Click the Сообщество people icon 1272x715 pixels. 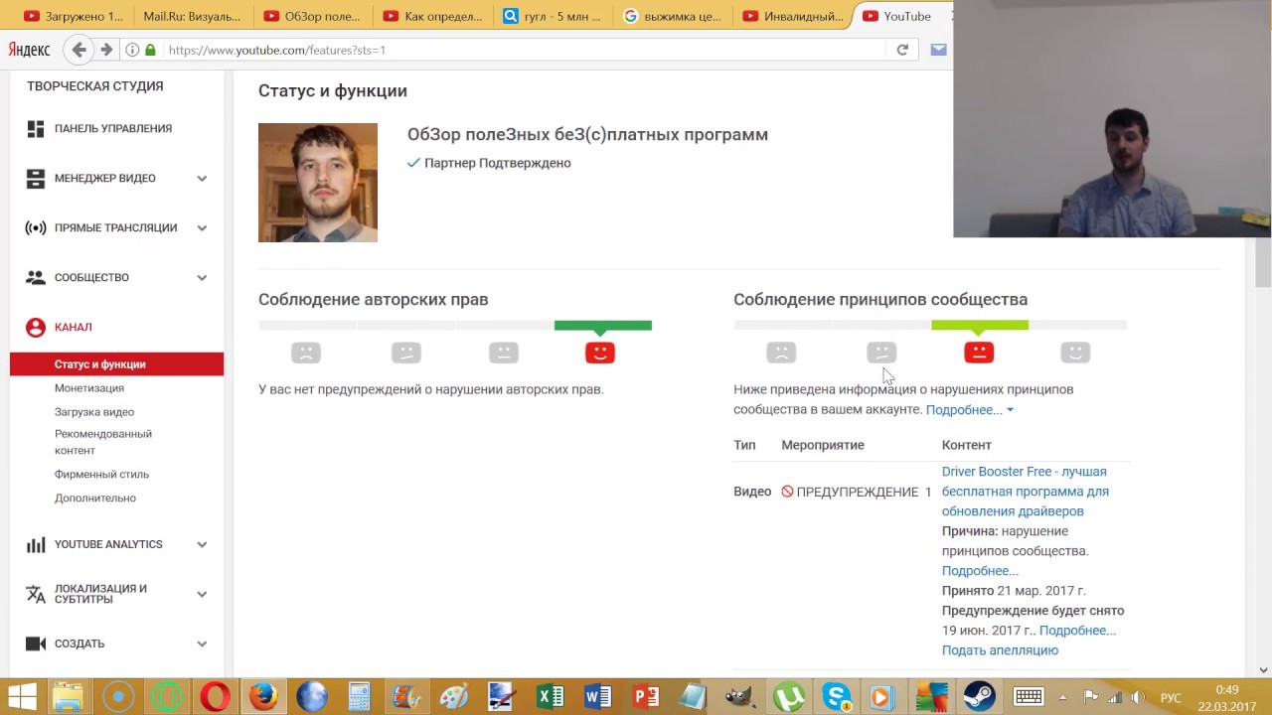coord(36,277)
